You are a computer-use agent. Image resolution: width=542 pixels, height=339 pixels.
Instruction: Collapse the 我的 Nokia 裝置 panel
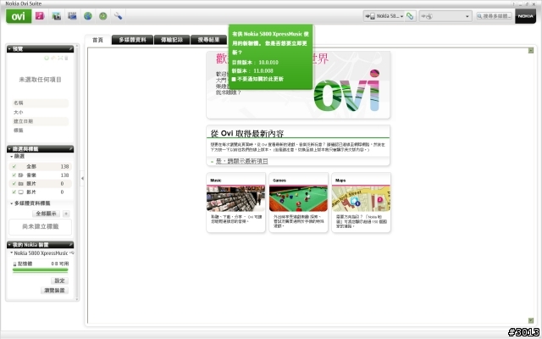click(9, 245)
